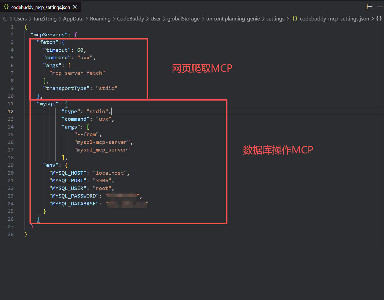The width and height of the screenshot is (384, 300).
Task: Click the "root" value
Action: 102,188
